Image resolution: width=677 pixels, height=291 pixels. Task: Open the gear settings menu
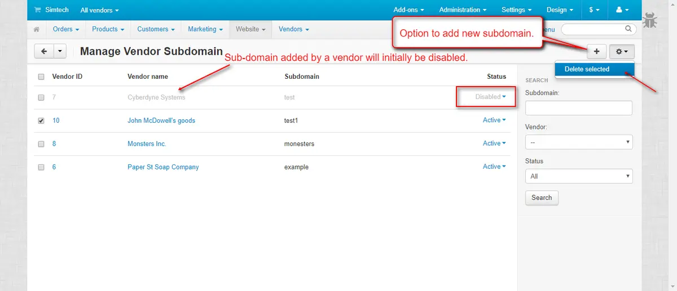click(x=622, y=51)
